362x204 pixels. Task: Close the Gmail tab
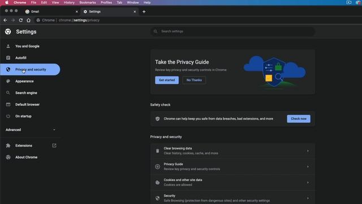[x=77, y=11]
